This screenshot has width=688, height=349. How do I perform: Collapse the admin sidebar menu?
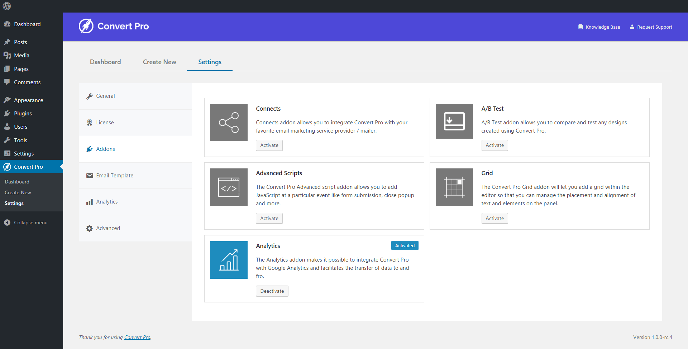[x=32, y=223]
